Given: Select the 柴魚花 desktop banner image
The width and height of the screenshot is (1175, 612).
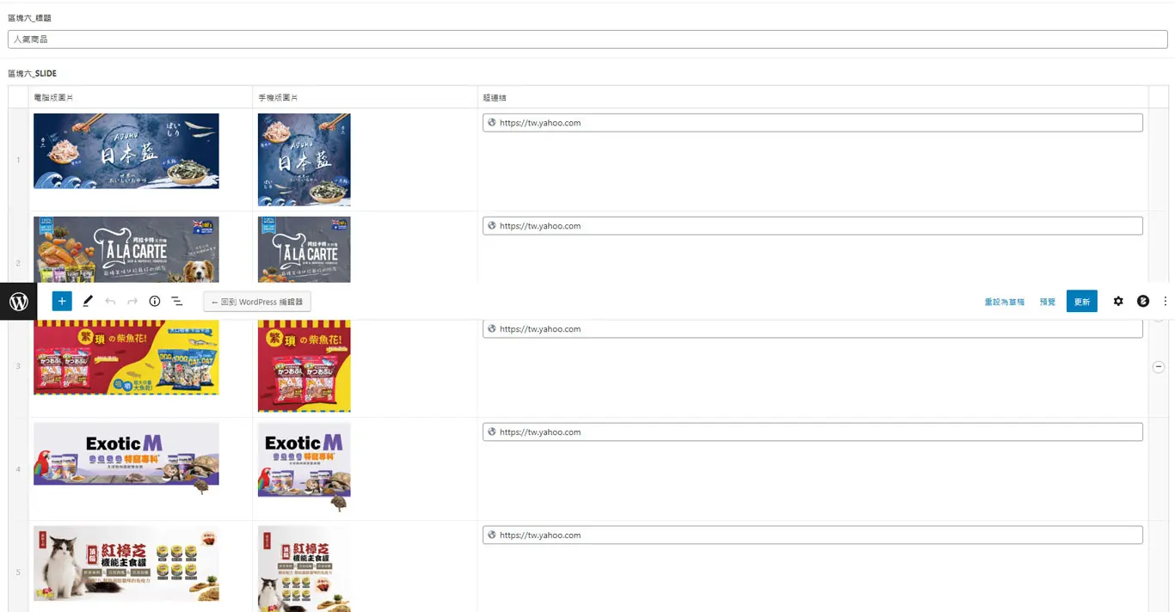Looking at the screenshot, I should pos(126,358).
